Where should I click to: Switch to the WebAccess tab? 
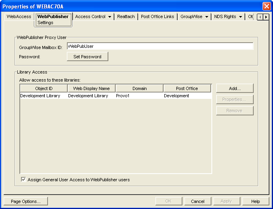[19, 16]
